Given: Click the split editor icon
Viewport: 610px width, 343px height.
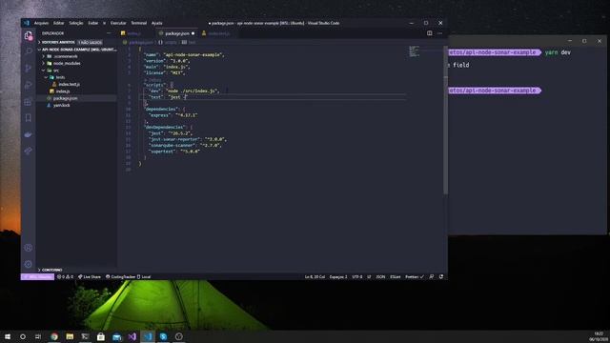Looking at the screenshot, I should (x=430, y=33).
